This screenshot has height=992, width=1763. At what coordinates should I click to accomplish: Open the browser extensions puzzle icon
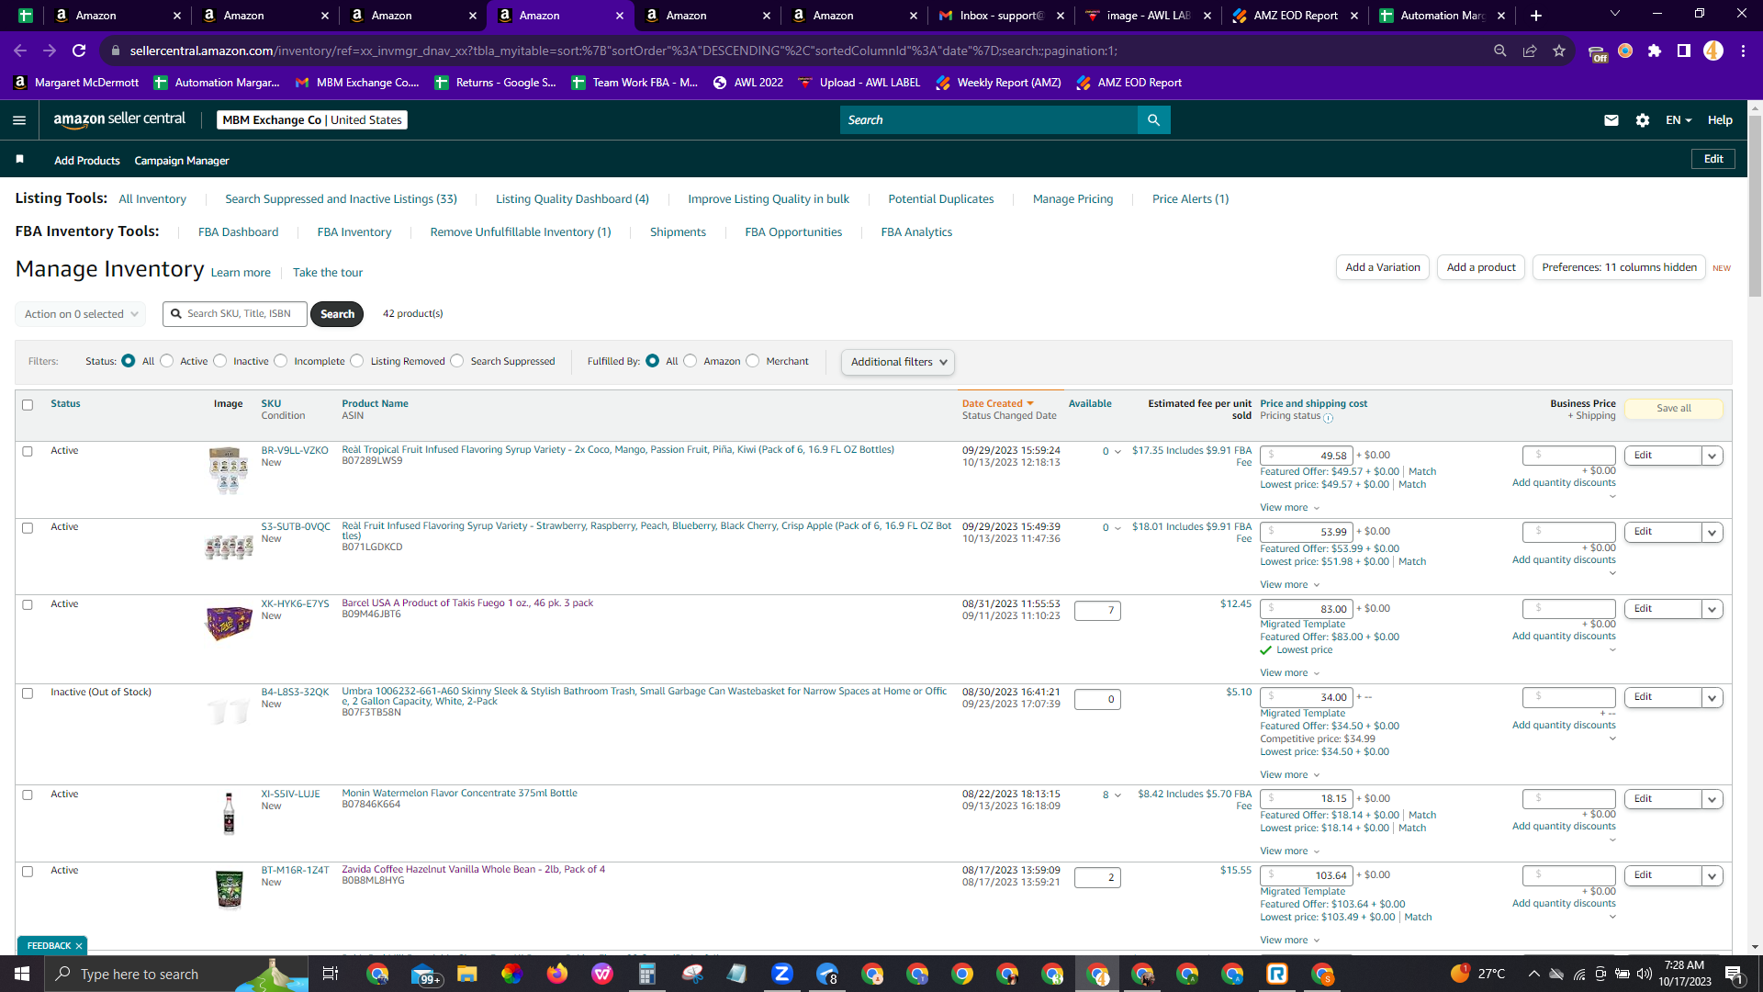[x=1655, y=51]
